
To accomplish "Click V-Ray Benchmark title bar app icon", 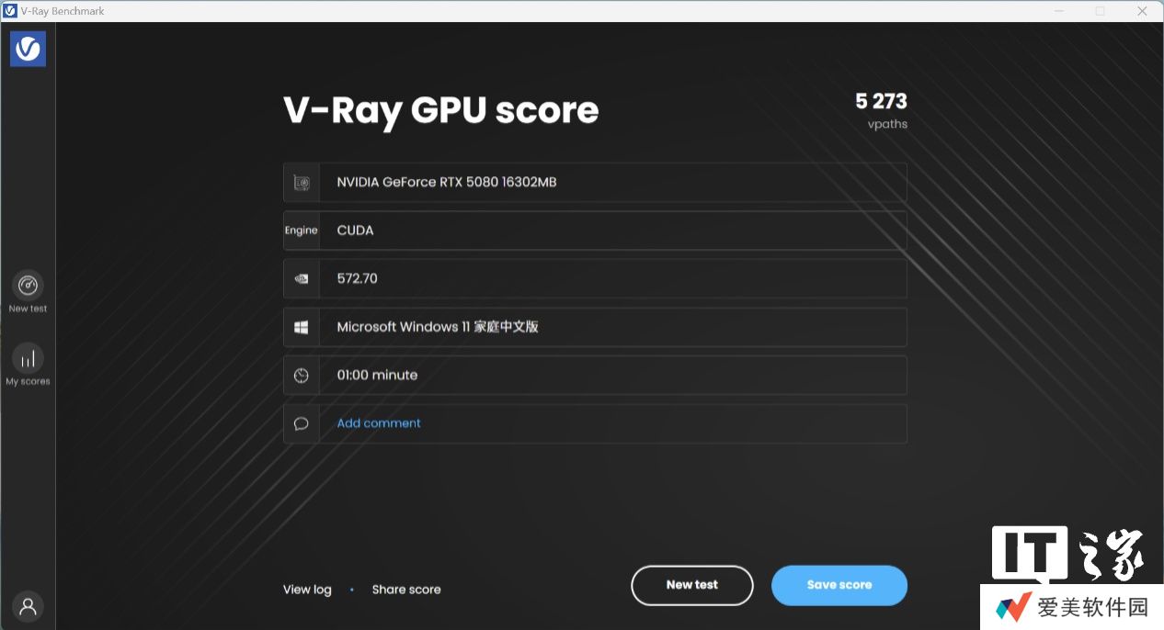I will tap(10, 11).
